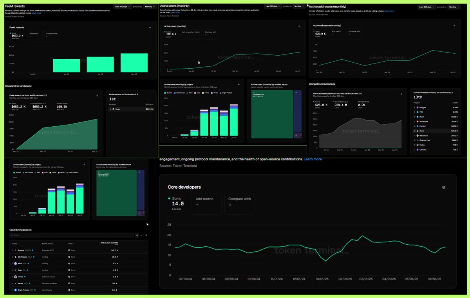Click Viction icon in Blockchains ranking list
The width and height of the screenshot is (470, 298).
418,145
